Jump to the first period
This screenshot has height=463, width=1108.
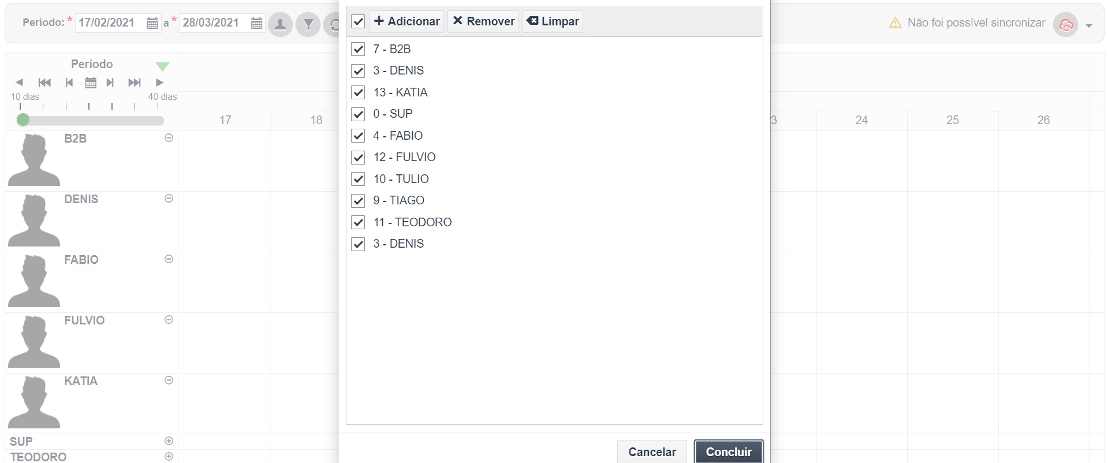coord(44,83)
